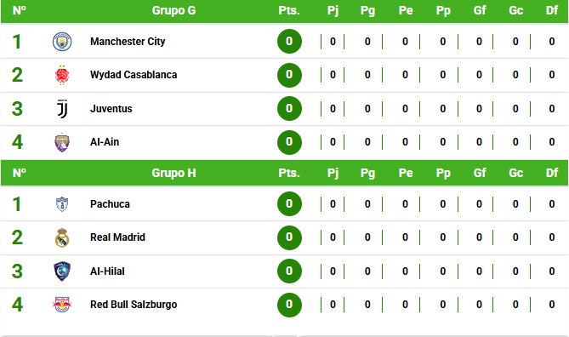Open the Manchester City team name
The width and height of the screenshot is (569, 337).
pyautogui.click(x=128, y=42)
